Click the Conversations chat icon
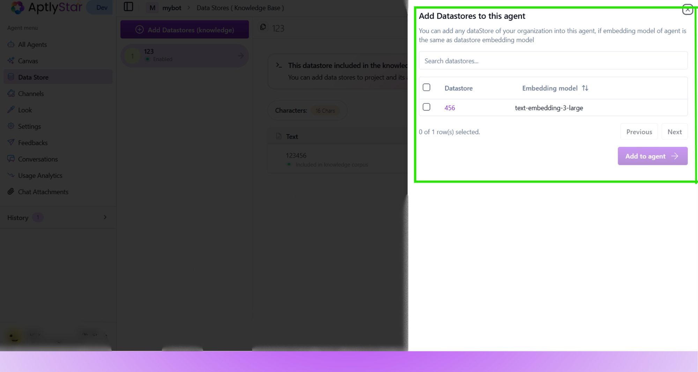 point(11,159)
